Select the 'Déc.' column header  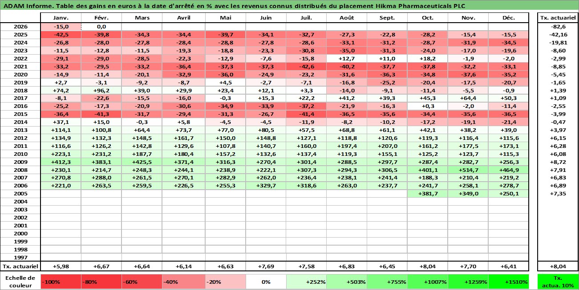[508, 18]
